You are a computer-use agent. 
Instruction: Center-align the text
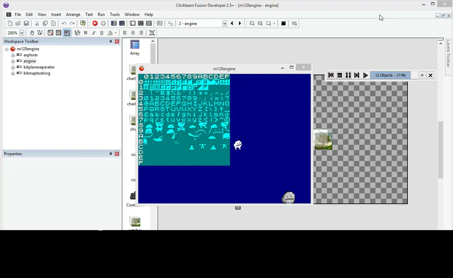pos(133,33)
